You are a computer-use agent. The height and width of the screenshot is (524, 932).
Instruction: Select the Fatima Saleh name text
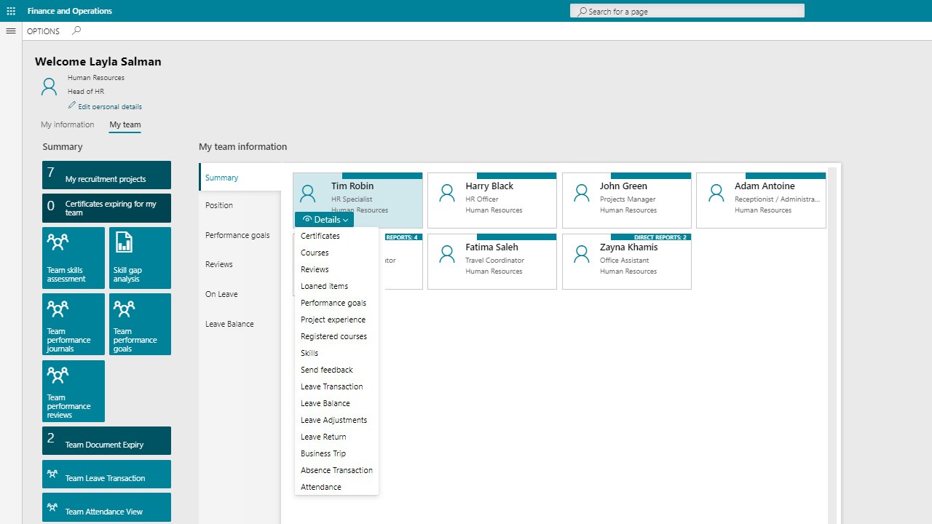[x=492, y=247]
